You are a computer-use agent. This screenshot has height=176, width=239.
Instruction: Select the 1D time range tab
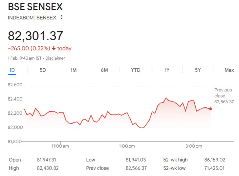pyautogui.click(x=12, y=70)
